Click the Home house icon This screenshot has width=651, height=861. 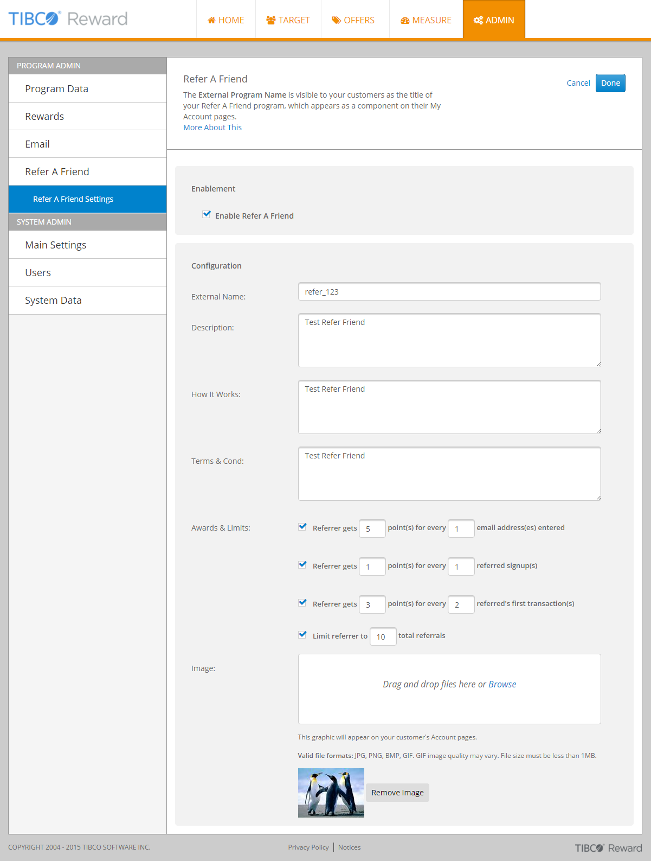click(211, 21)
